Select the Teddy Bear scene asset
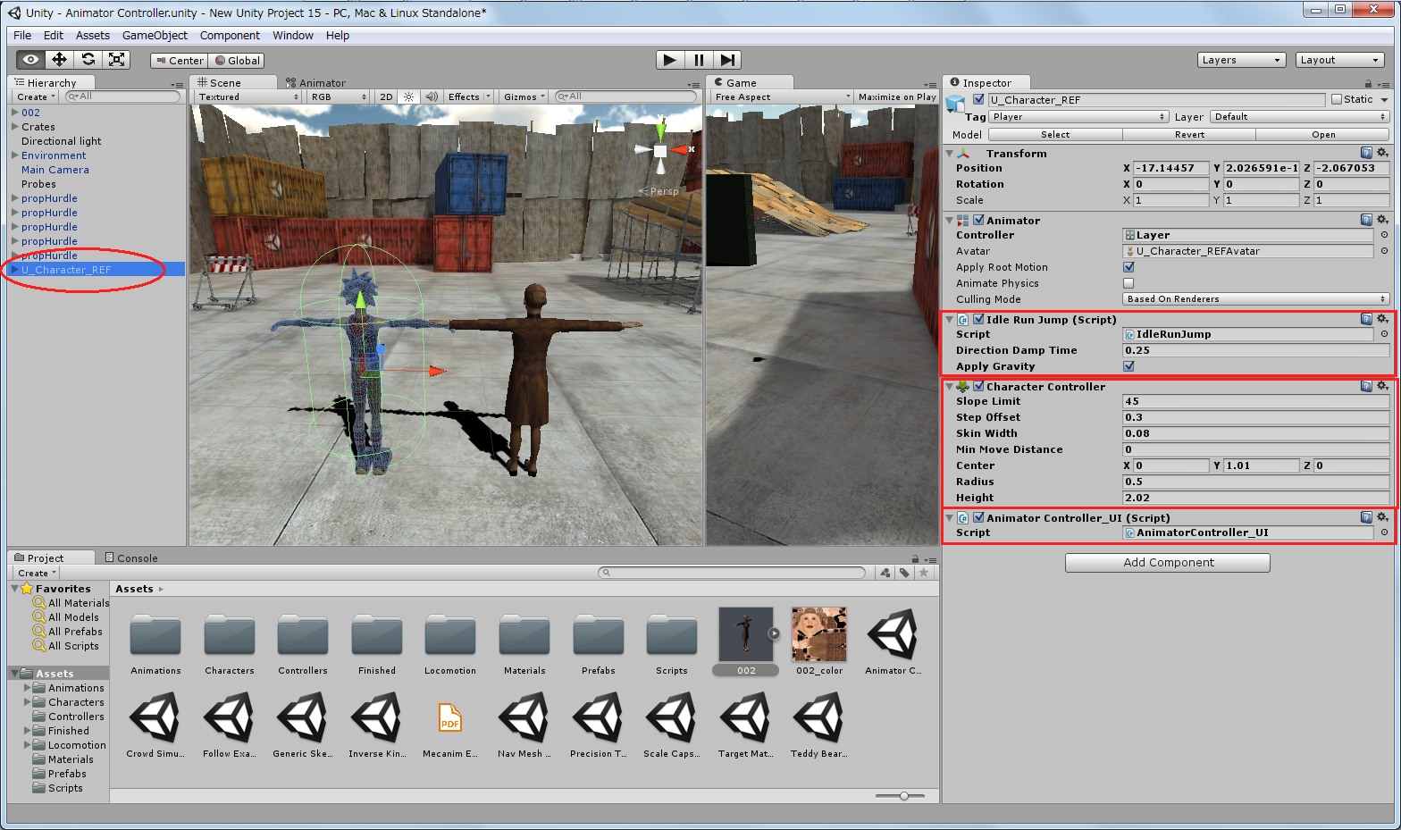The width and height of the screenshot is (1401, 830). coord(819,725)
